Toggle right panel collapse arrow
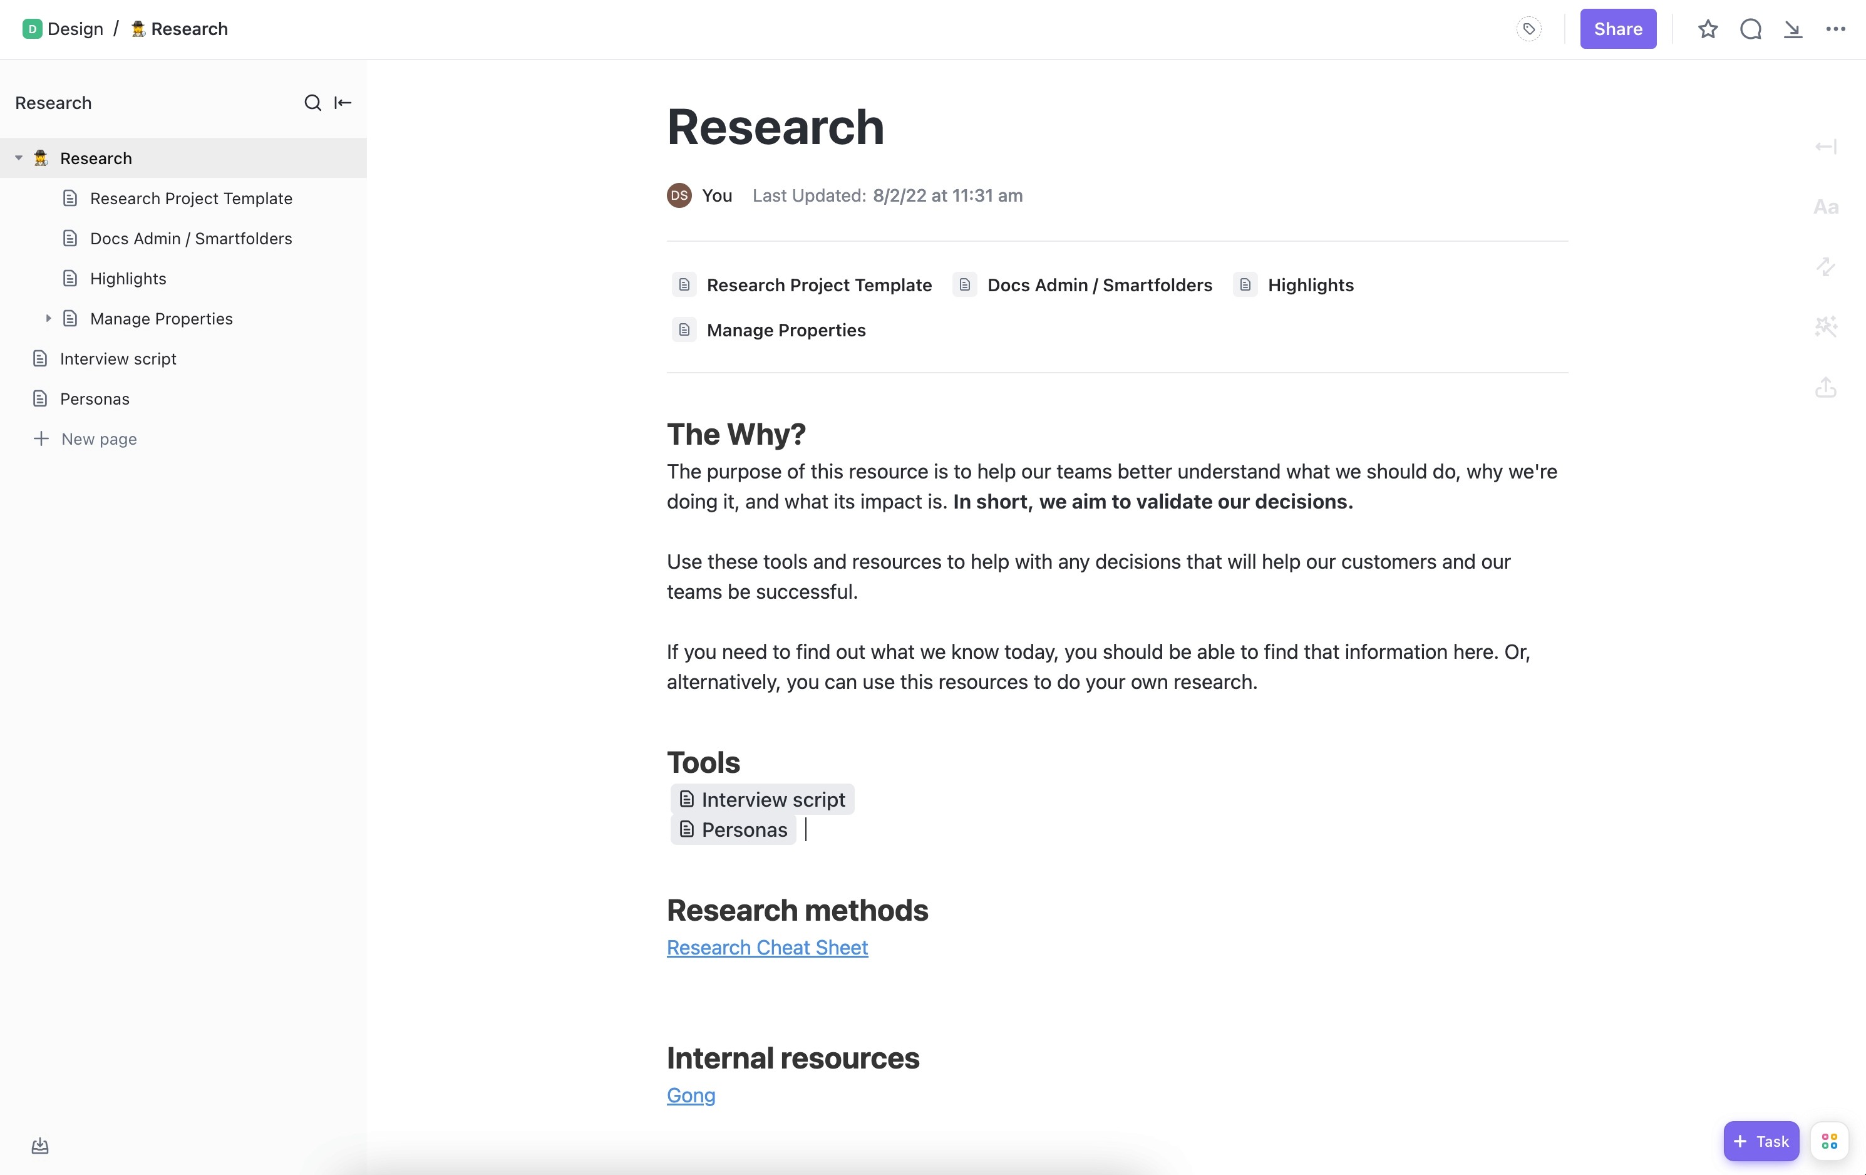The width and height of the screenshot is (1866, 1175). point(1826,147)
